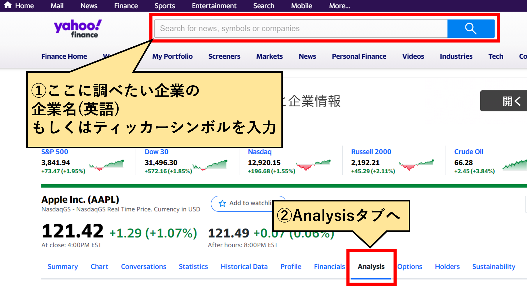Image resolution: width=527 pixels, height=286 pixels.
Task: Expand the More... menu
Action: click(x=340, y=6)
